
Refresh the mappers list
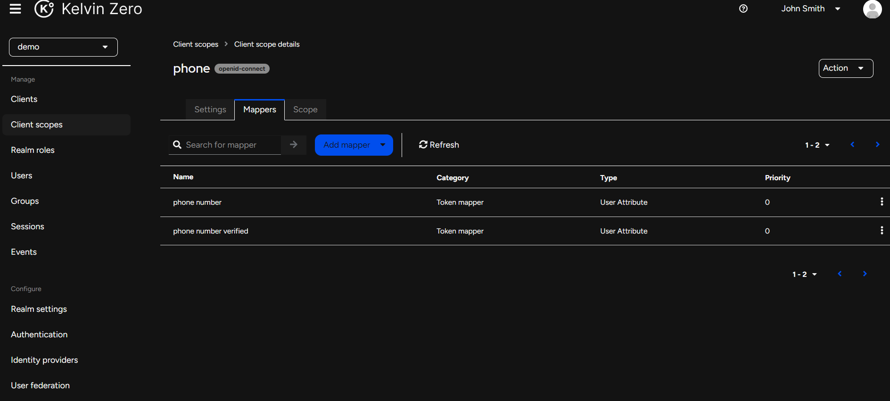439,145
